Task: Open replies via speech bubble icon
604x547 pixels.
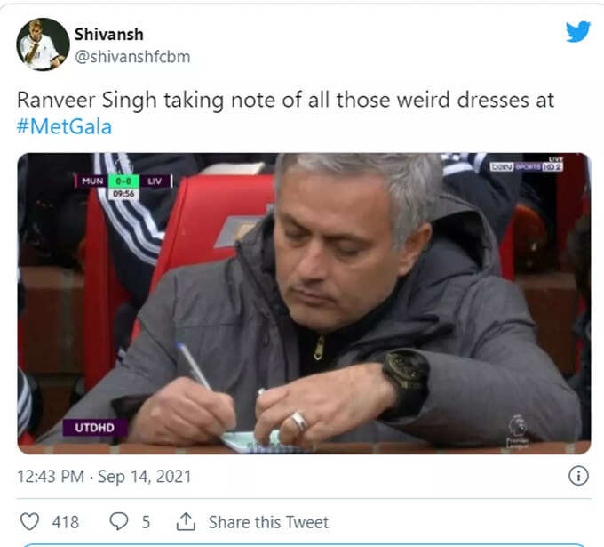Action: (119, 521)
